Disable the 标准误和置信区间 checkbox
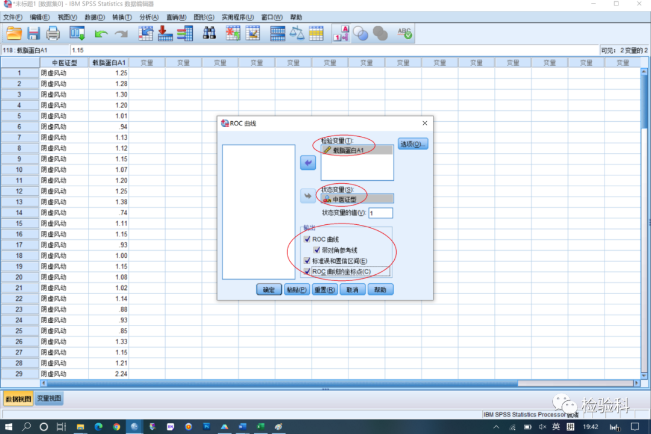The width and height of the screenshot is (651, 434). [307, 261]
